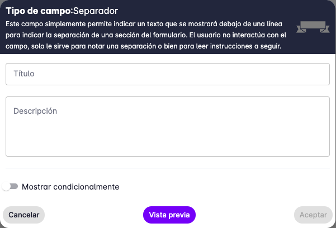
Task: Click the Descripción placeholder text
Action: (x=35, y=111)
